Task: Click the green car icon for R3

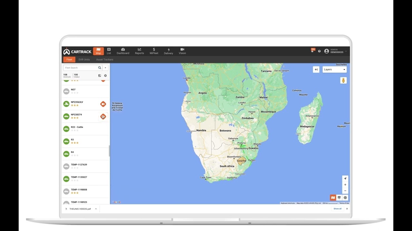Action: point(66,141)
